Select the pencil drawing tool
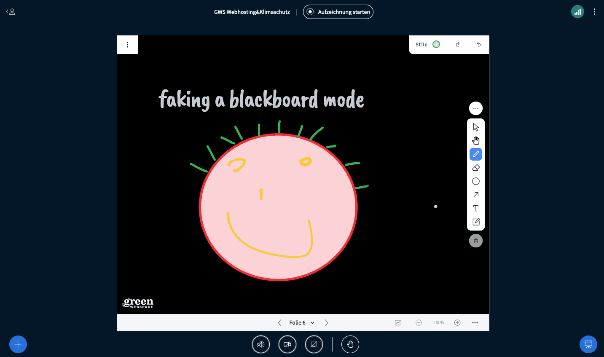The image size is (604, 357). pos(475,154)
